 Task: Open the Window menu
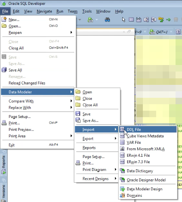[x=103, y=11]
